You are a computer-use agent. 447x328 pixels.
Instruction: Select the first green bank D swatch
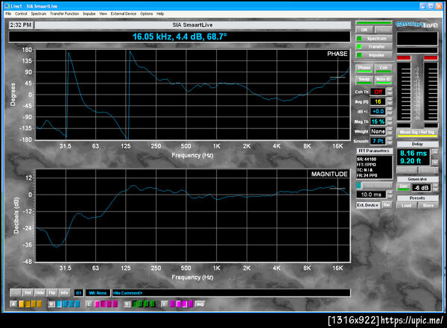135,304
